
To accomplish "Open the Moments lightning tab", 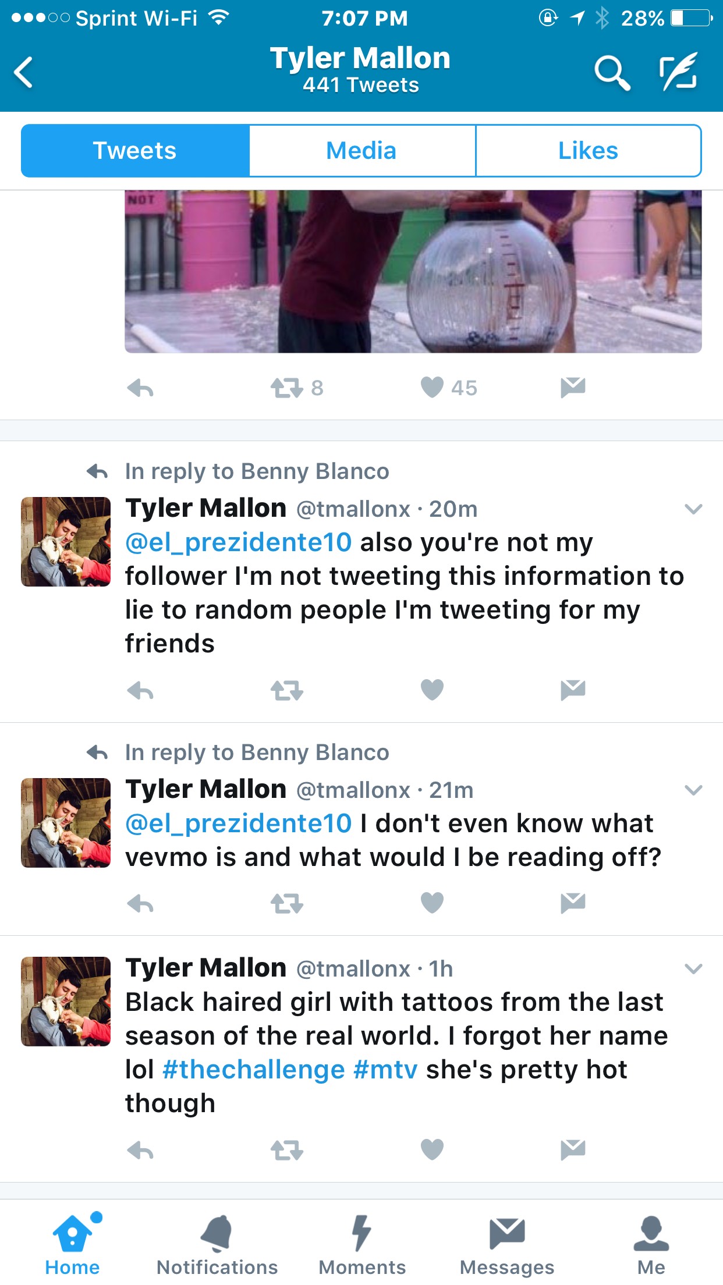I will (x=362, y=1245).
